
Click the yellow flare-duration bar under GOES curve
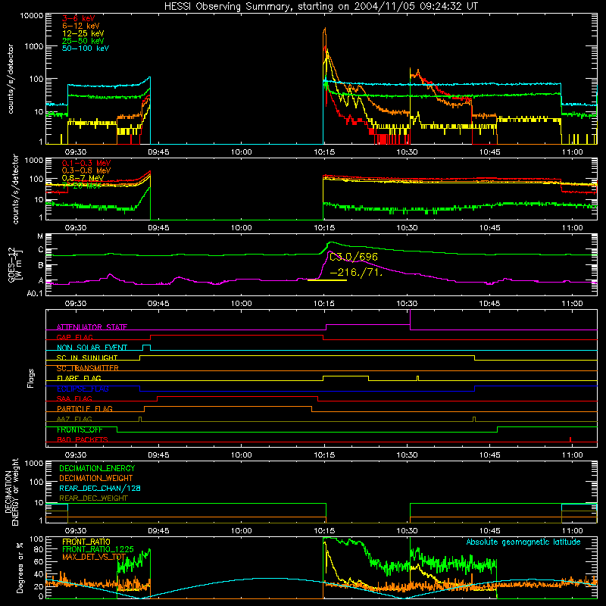coord(327,280)
